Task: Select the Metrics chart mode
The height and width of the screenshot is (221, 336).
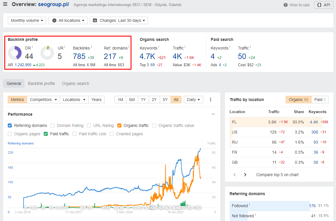Action: tap(17, 100)
